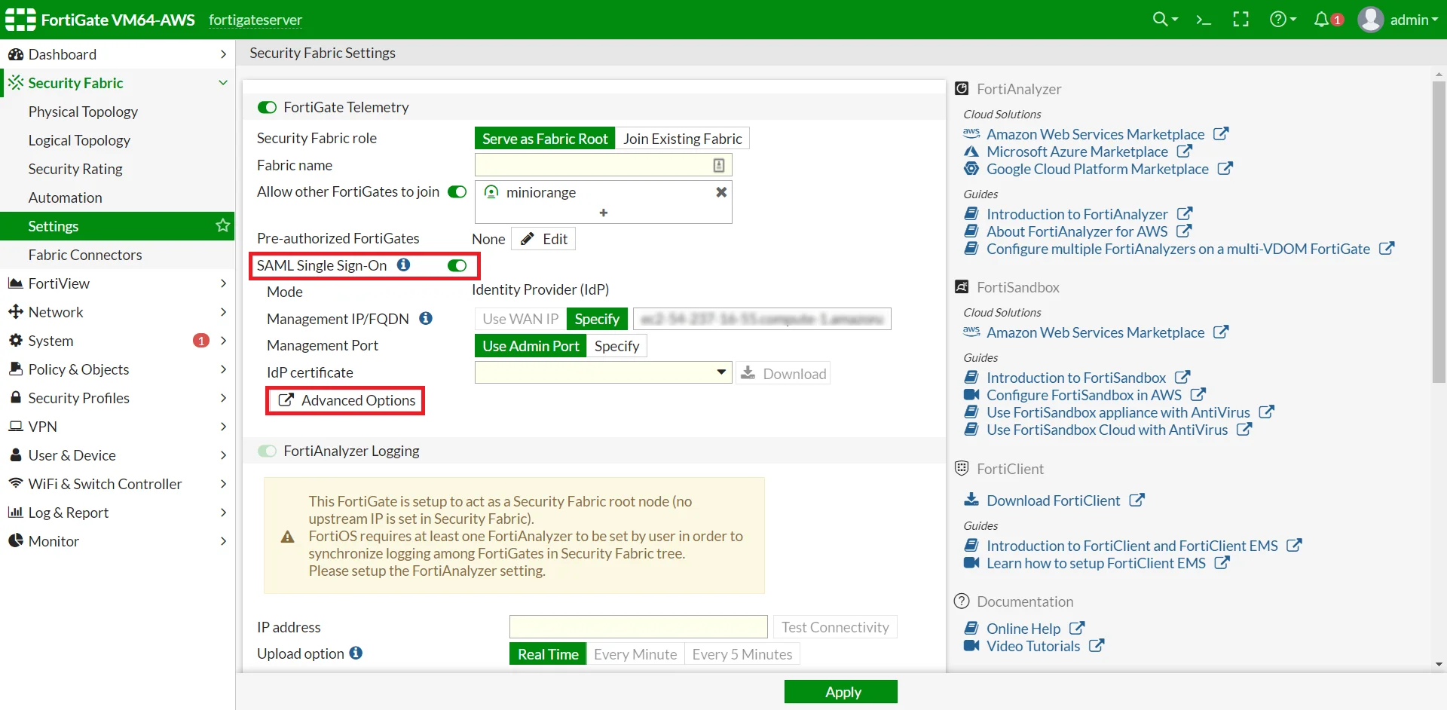Turn off SAML Single Sign-On
The image size is (1447, 710).
click(457, 265)
